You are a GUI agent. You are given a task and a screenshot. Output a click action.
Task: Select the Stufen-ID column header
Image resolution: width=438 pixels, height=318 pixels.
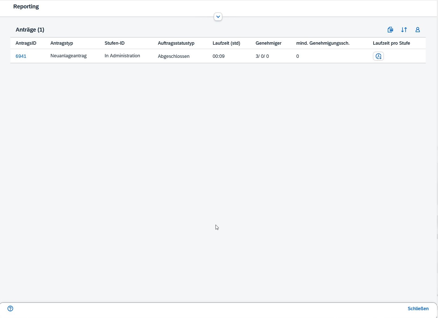pyautogui.click(x=114, y=43)
